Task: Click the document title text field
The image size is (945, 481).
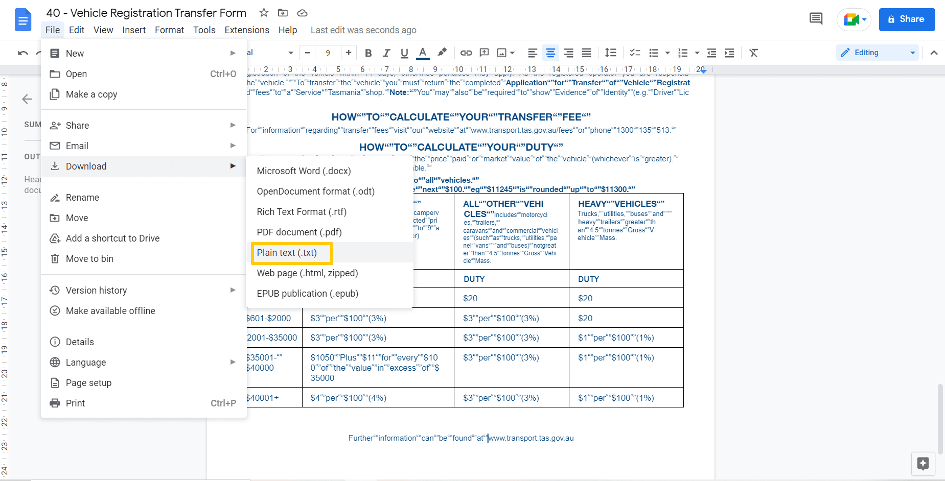Action: click(x=146, y=13)
